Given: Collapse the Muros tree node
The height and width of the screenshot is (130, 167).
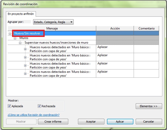Looking at the screenshot, I should tap(15, 38).
